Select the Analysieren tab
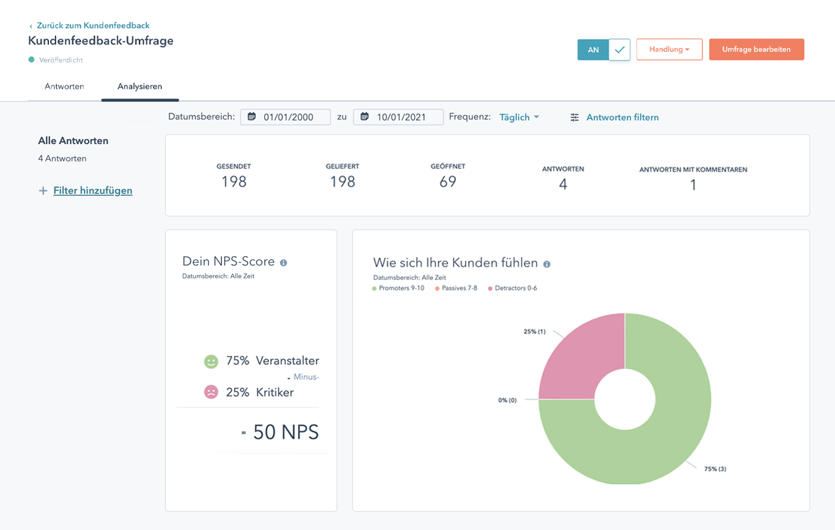Screen dimensions: 835x530 coord(140,86)
